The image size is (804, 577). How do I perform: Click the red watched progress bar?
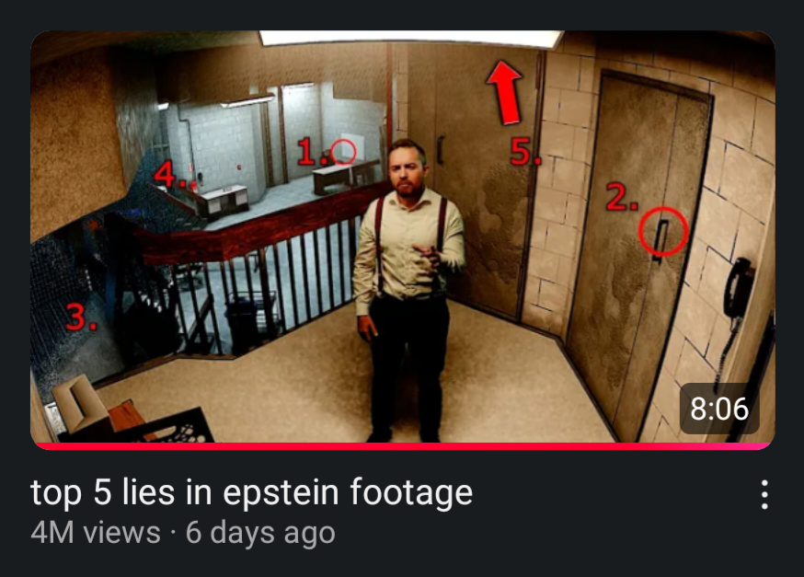click(403, 446)
